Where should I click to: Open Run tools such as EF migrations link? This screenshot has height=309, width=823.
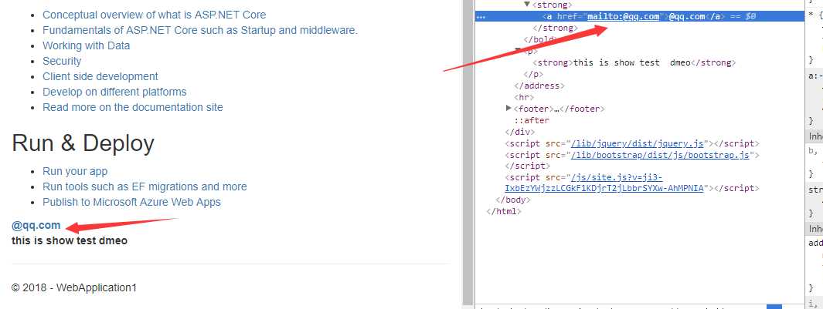(x=145, y=187)
